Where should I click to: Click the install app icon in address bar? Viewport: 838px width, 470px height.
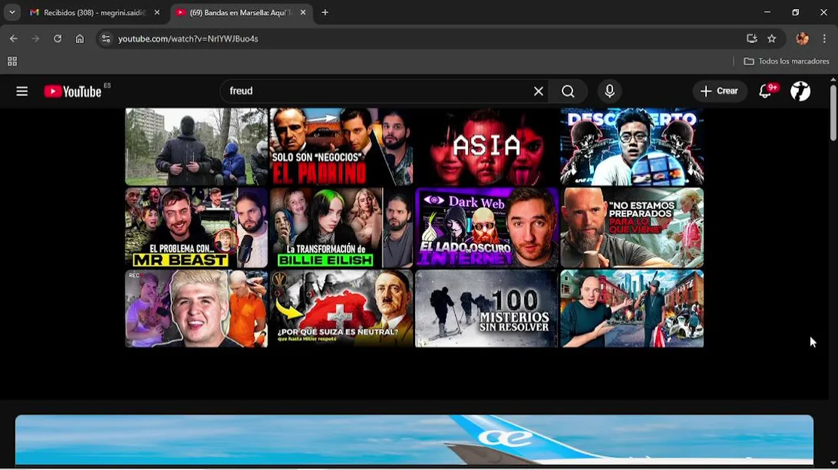click(x=752, y=39)
